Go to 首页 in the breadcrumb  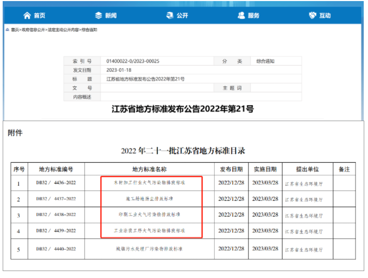point(15,30)
